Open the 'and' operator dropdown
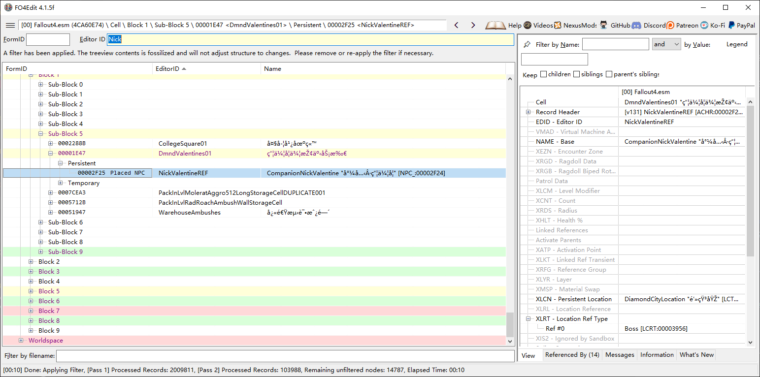The height and width of the screenshot is (377, 760). coord(666,44)
